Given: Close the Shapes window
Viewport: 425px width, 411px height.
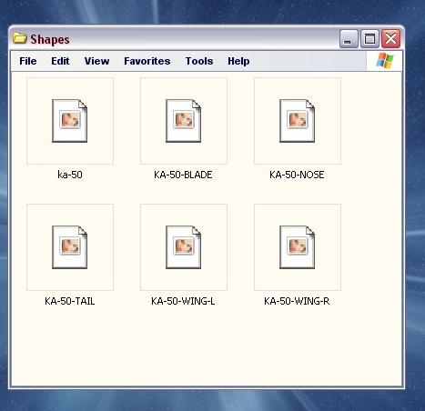Looking at the screenshot, I should (390, 39).
